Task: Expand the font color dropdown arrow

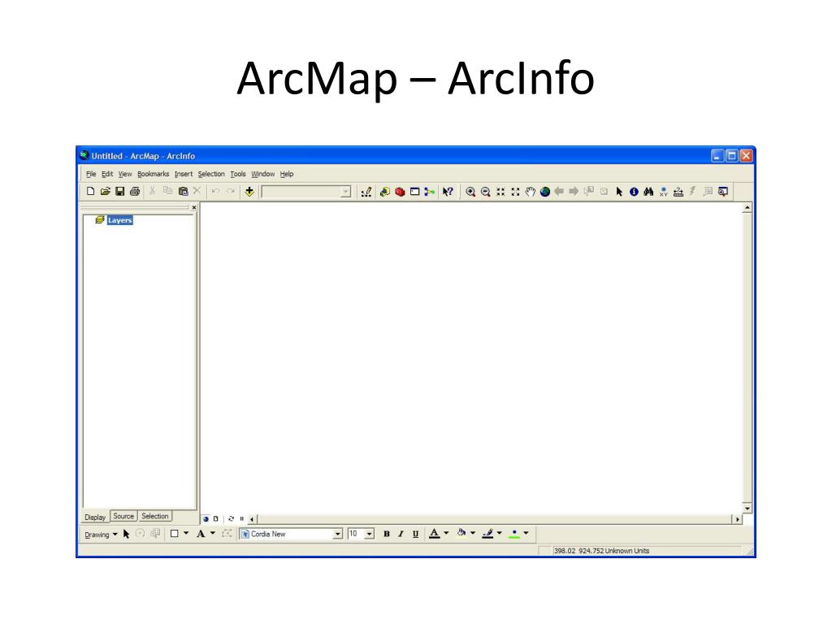Action: click(x=446, y=533)
